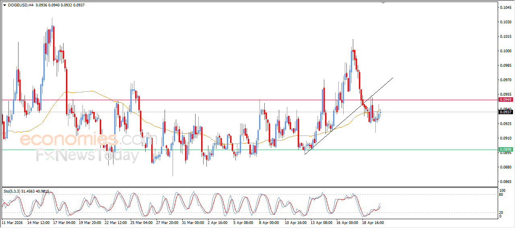This screenshot has height=228, width=515.
Task: Click the FxNewsToday watermark text
Action: (x=87, y=155)
